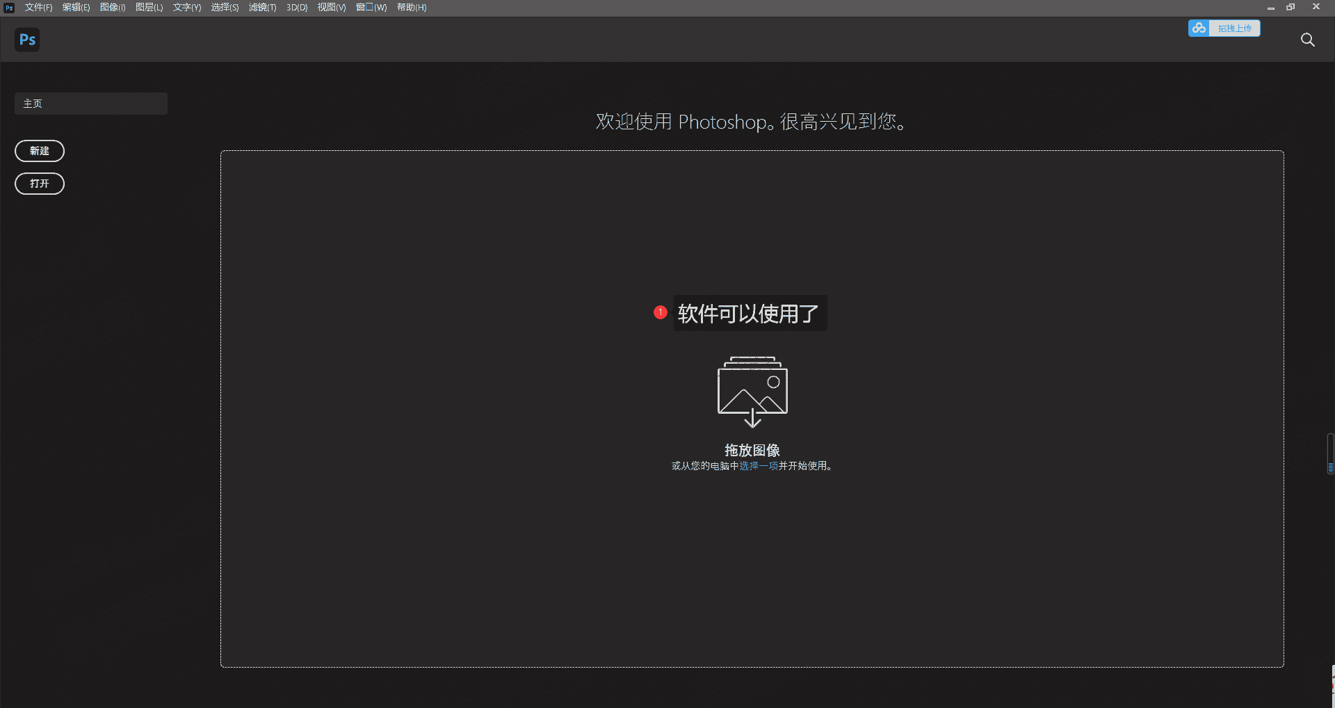Viewport: 1335px width, 708px height.
Task: Open the 窗口(W) menu
Action: pyautogui.click(x=371, y=8)
